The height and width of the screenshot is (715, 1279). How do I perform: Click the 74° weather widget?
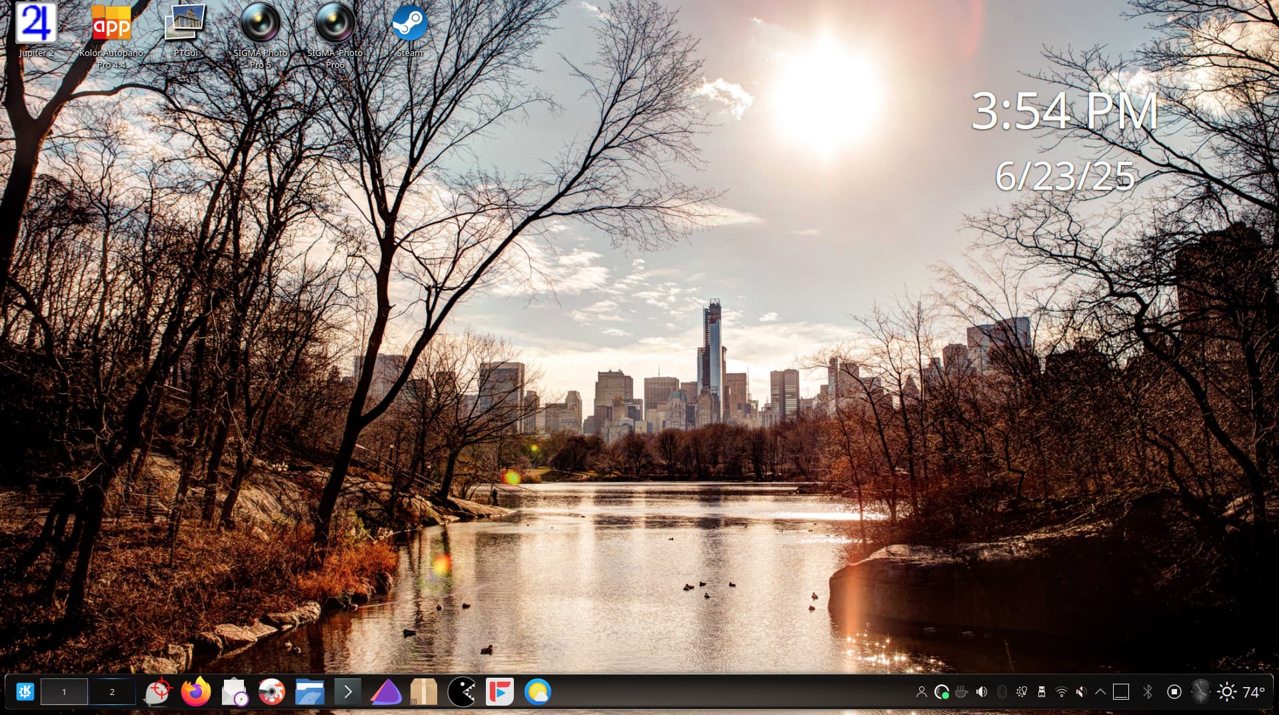1242,692
